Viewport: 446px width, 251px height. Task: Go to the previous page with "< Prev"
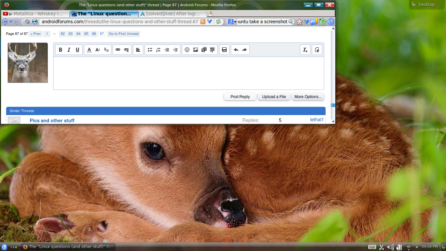click(x=36, y=34)
